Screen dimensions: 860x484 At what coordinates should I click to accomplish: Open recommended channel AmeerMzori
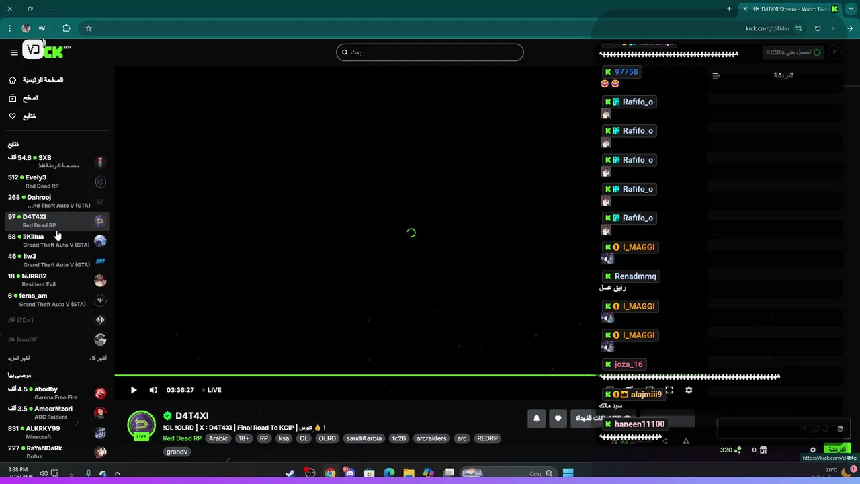tap(57, 413)
